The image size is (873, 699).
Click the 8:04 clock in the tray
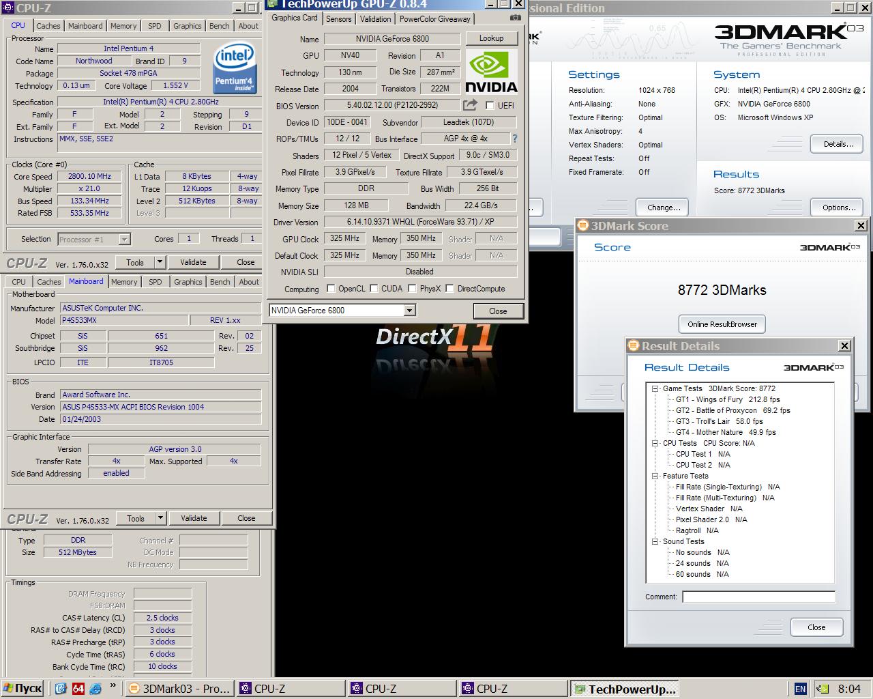point(849,689)
